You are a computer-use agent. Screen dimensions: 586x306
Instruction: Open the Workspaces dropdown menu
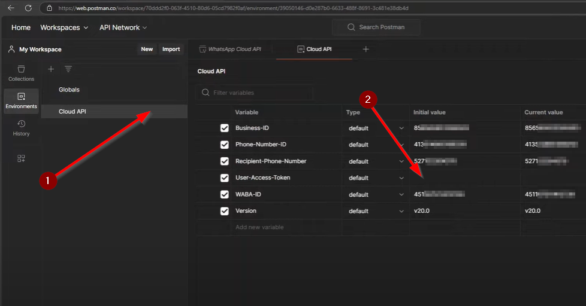64,27
